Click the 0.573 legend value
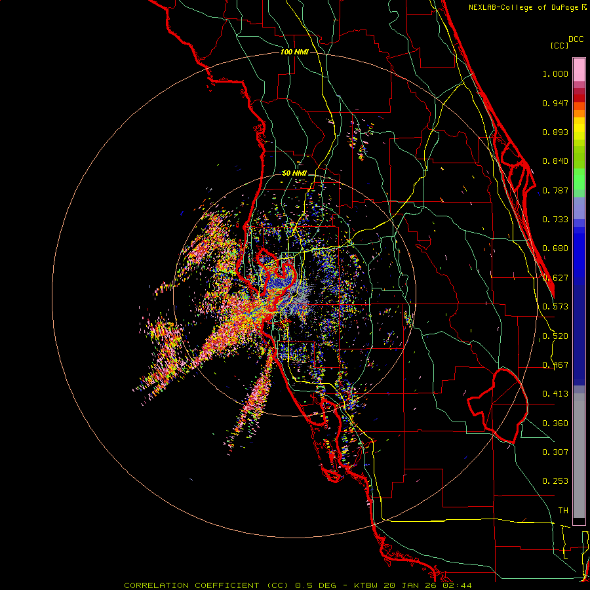Image resolution: width=590 pixels, height=590 pixels. tap(555, 307)
